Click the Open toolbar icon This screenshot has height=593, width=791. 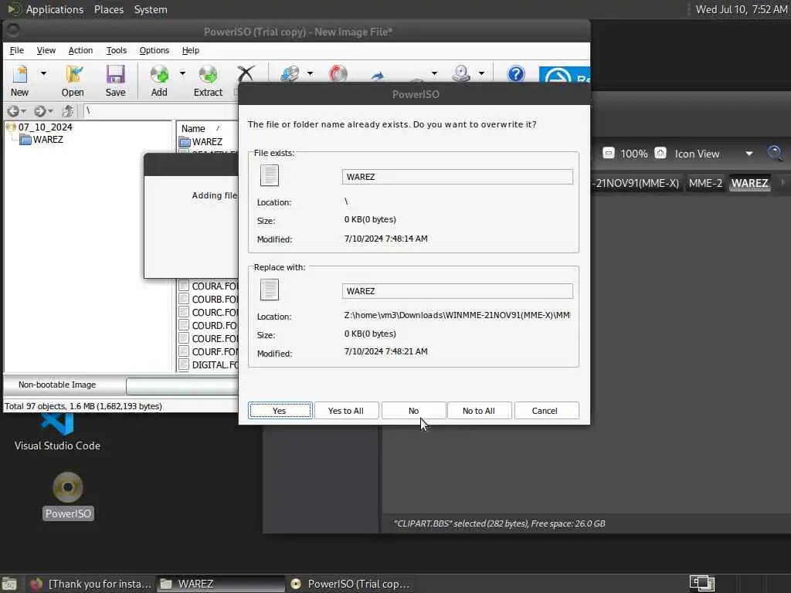[73, 80]
